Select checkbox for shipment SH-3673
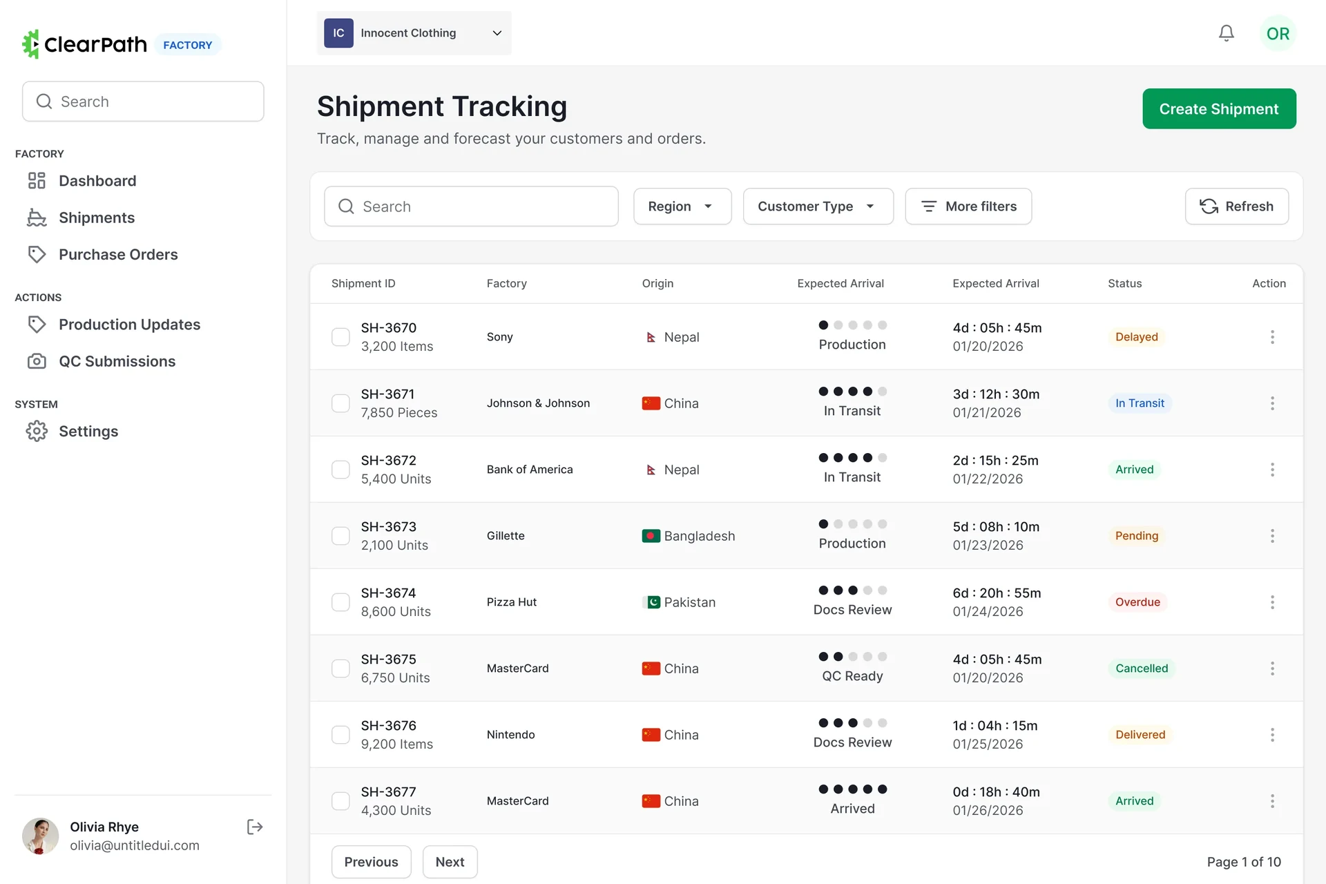This screenshot has width=1326, height=884. [340, 536]
